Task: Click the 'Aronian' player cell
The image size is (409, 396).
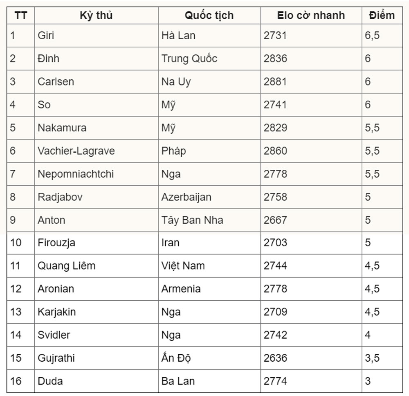Action: click(x=96, y=289)
